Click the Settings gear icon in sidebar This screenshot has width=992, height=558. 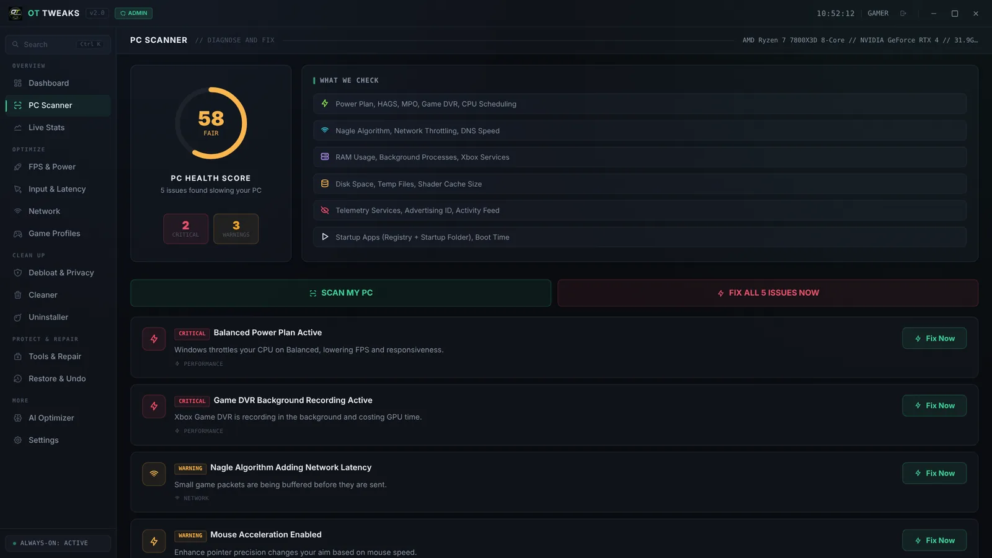[x=18, y=440]
